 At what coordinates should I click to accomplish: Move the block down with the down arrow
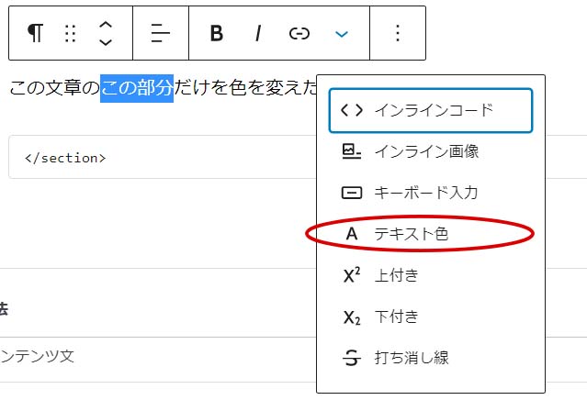(106, 42)
